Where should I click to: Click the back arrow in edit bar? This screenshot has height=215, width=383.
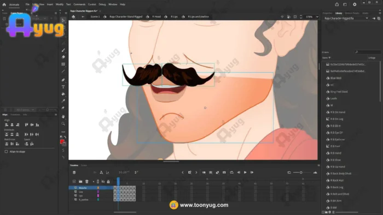point(83,17)
